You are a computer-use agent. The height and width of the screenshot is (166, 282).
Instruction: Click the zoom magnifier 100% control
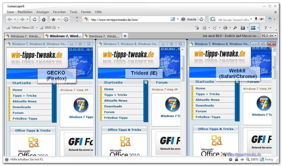[x=252, y=159]
